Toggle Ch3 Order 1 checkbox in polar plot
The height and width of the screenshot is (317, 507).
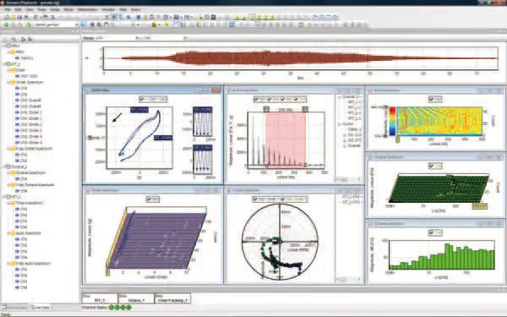(x=282, y=199)
